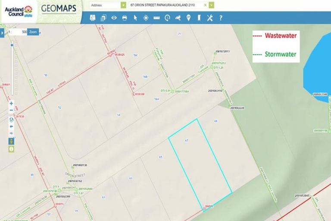Click the zoom level slider handle

point(12,45)
